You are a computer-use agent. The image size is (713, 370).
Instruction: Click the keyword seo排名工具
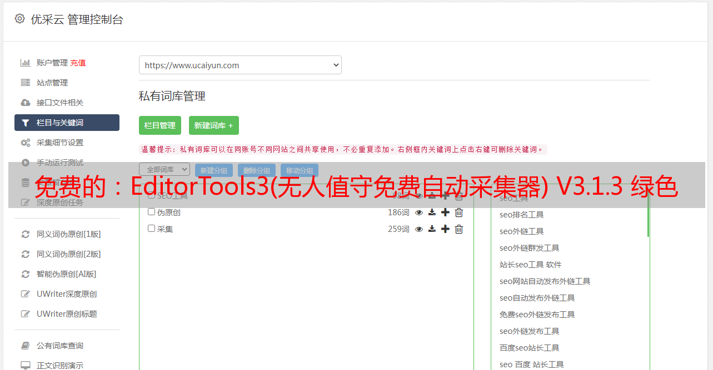(x=521, y=215)
